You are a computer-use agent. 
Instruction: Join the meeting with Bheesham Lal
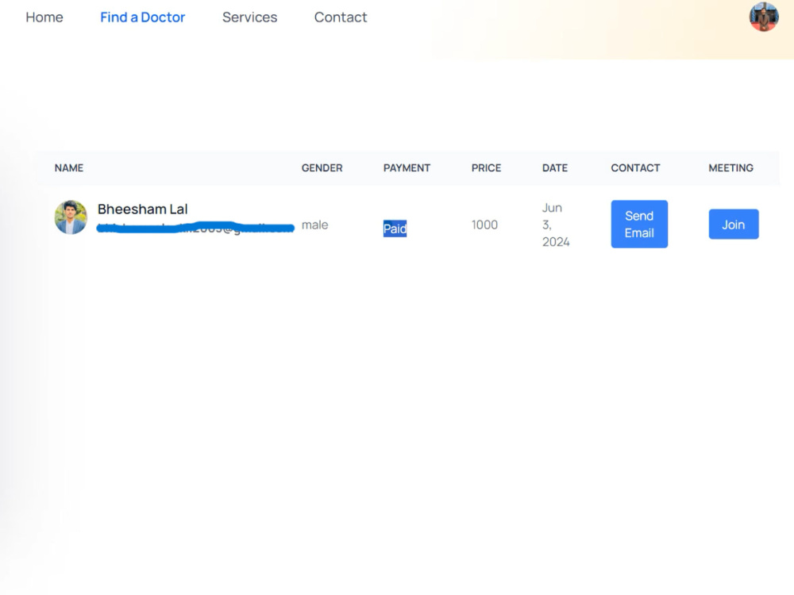pos(733,225)
